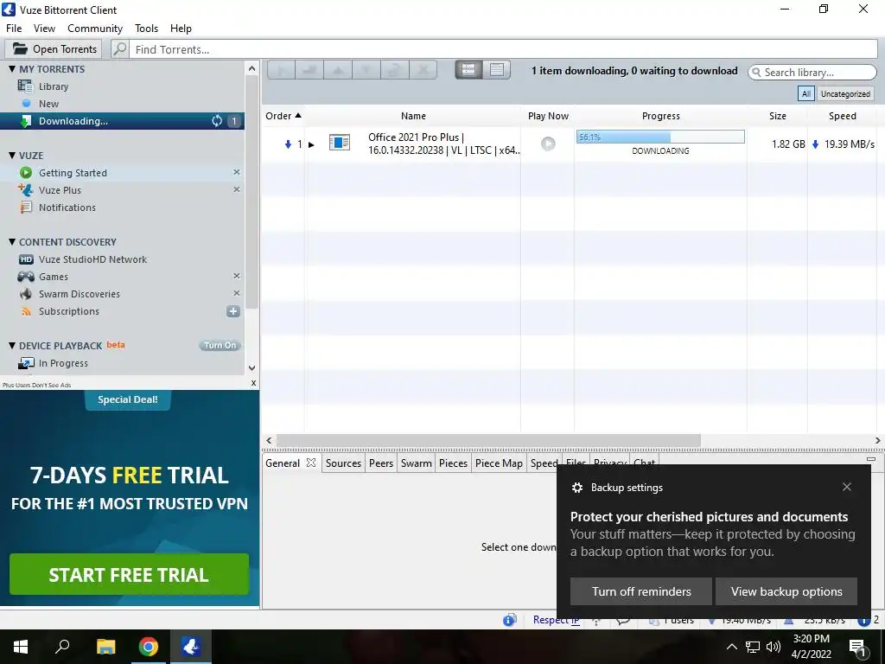The width and height of the screenshot is (885, 664).
Task: Open File Explorer from the taskbar
Action: (106, 647)
